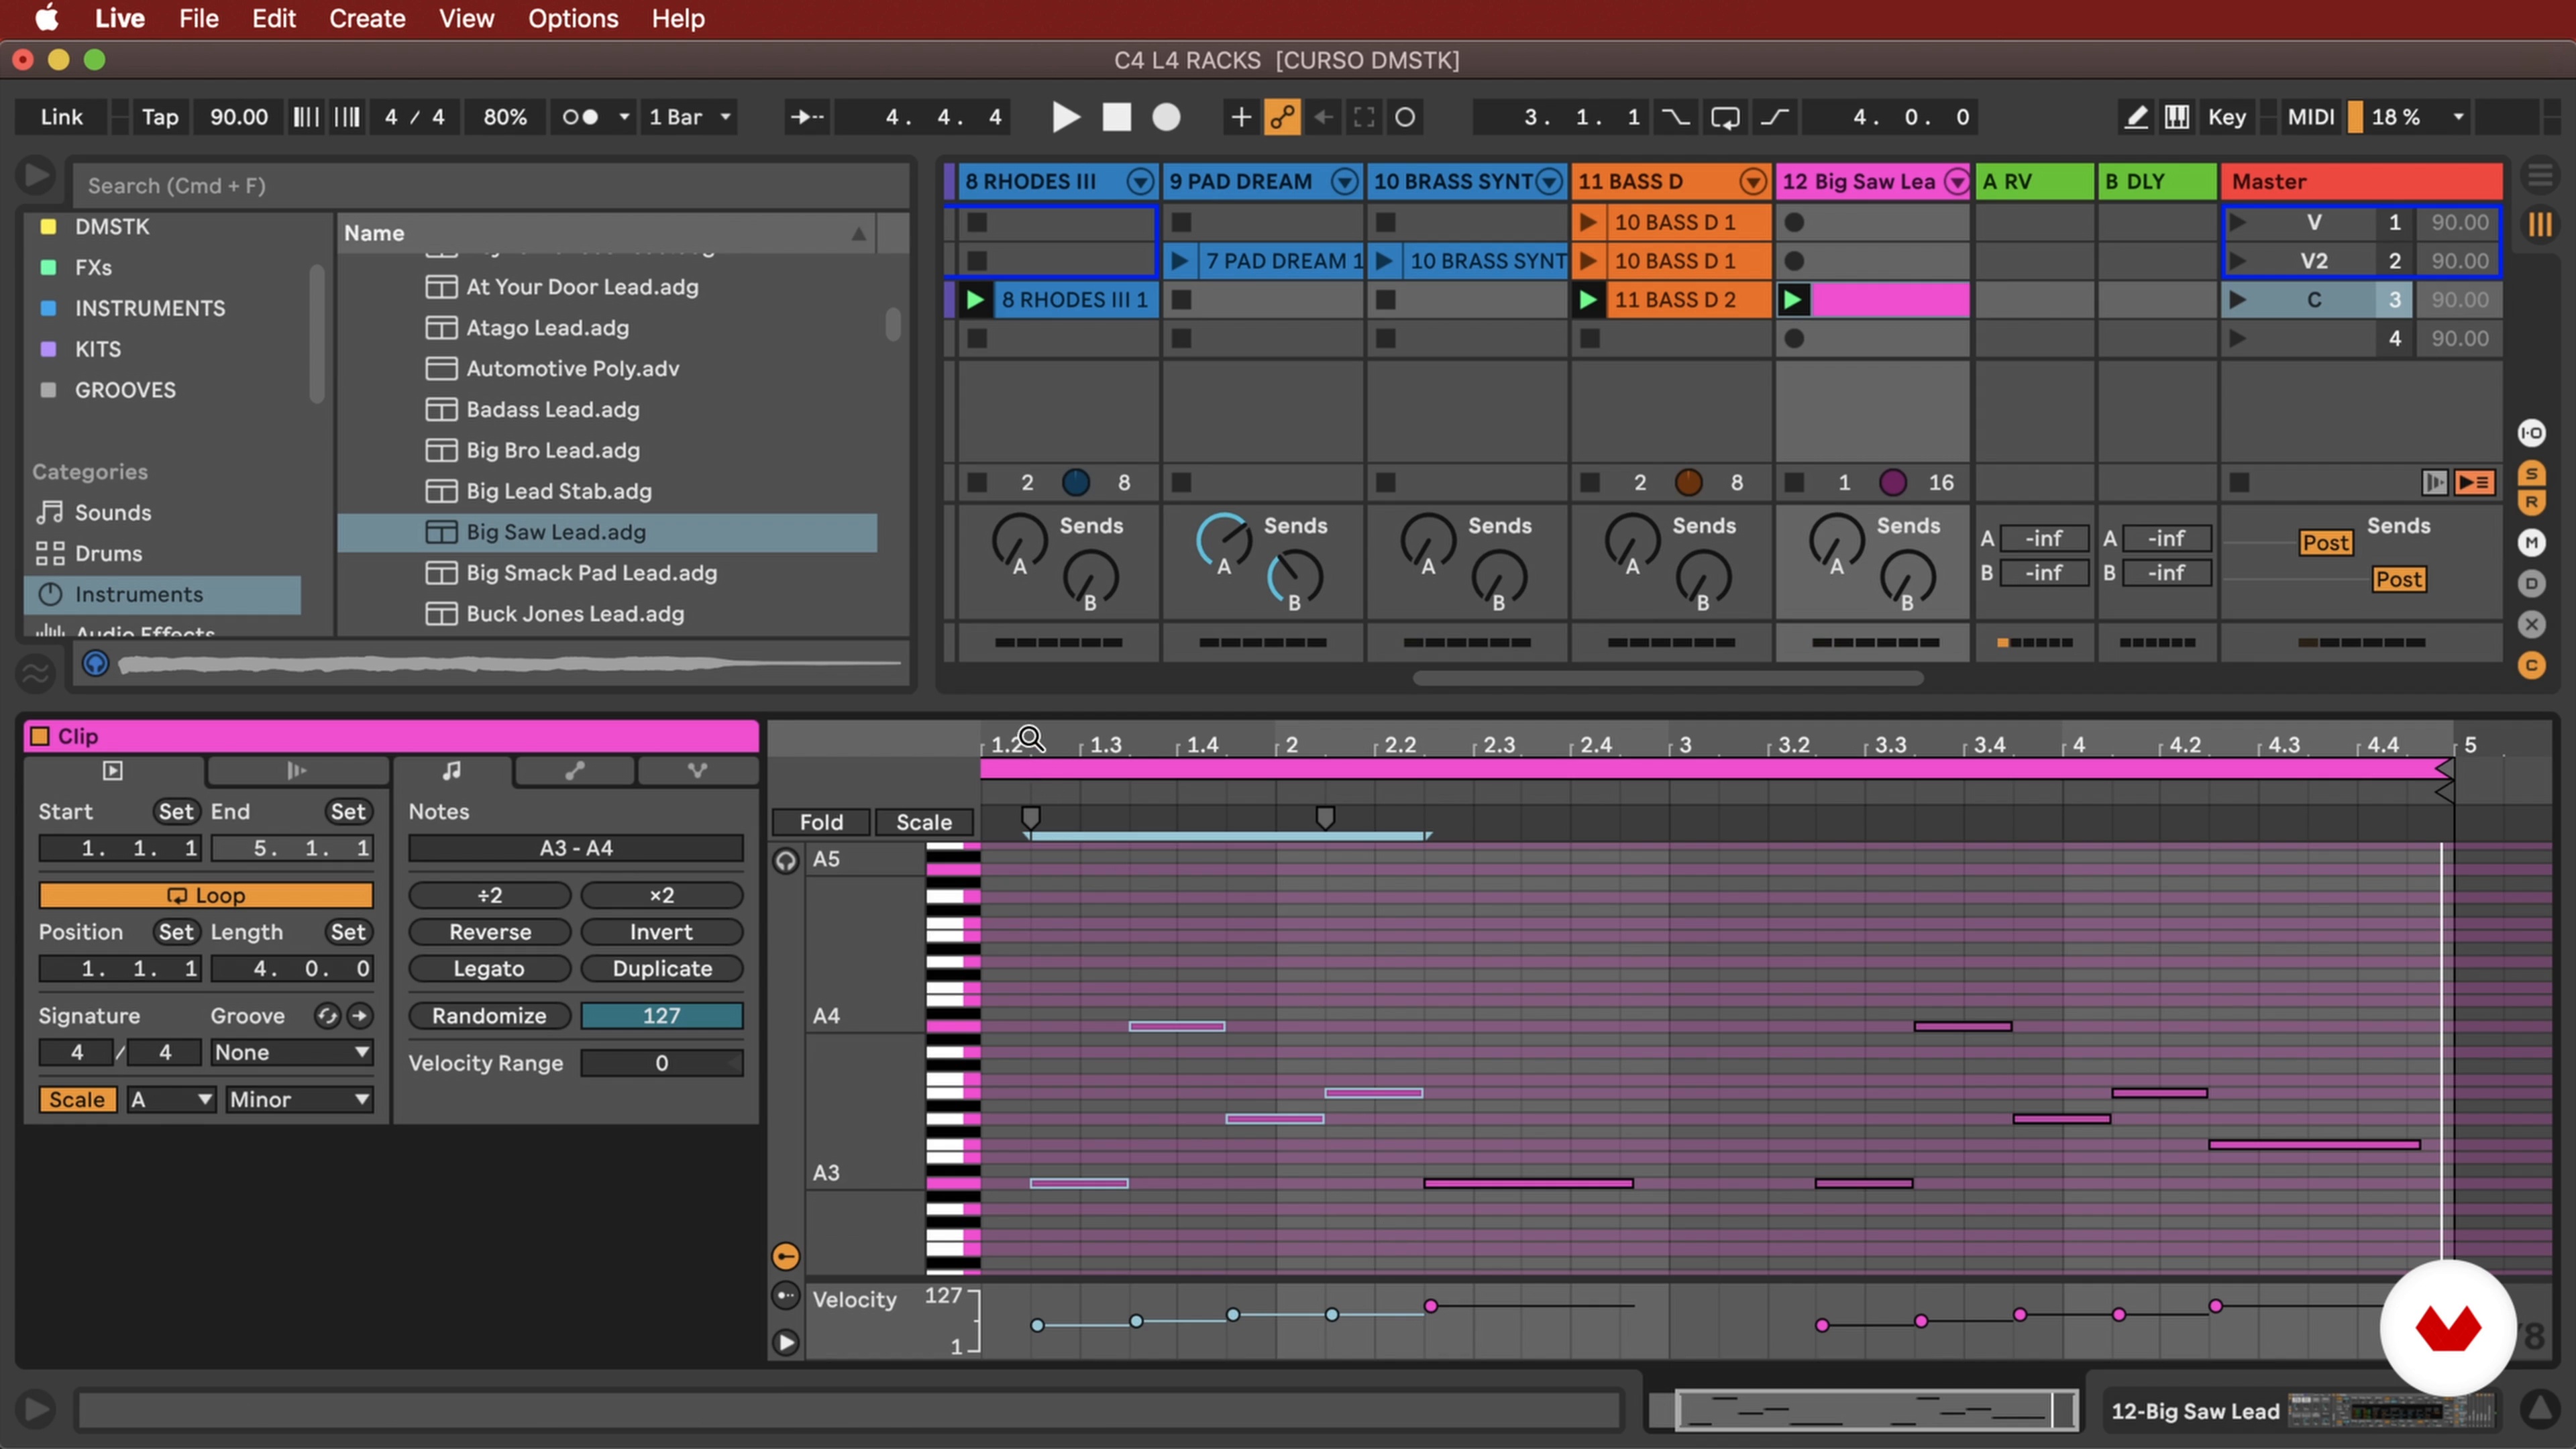Unfold the 12 Big Saw Lead track arrow

coord(1956,181)
